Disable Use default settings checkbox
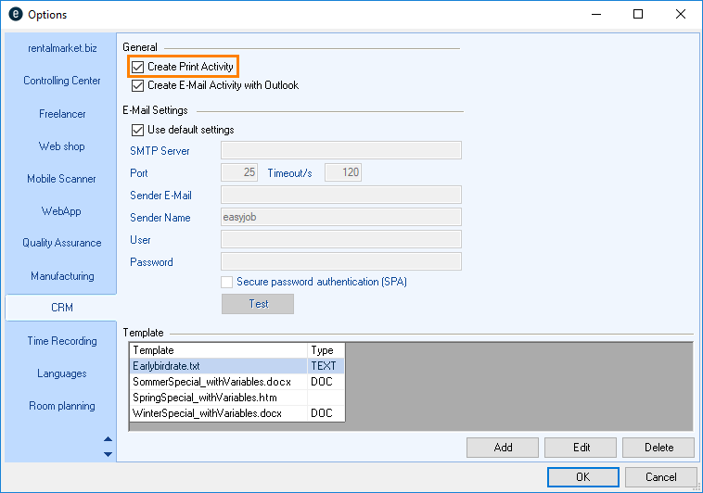The width and height of the screenshot is (703, 493). click(x=138, y=130)
